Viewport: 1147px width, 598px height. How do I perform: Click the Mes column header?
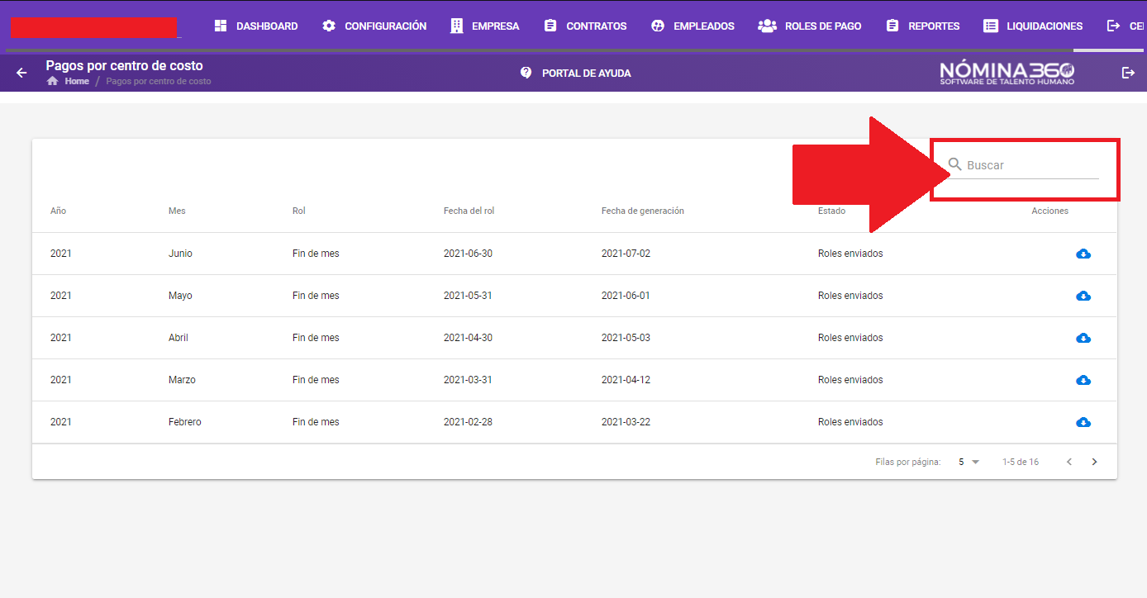177,211
